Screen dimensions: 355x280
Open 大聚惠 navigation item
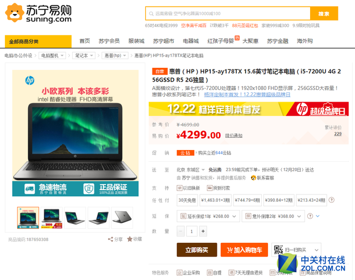point(250,41)
